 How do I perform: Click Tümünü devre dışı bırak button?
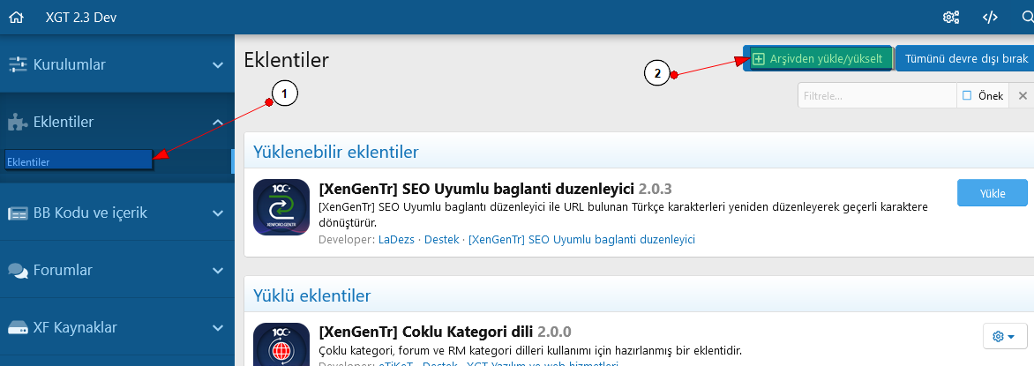click(965, 59)
